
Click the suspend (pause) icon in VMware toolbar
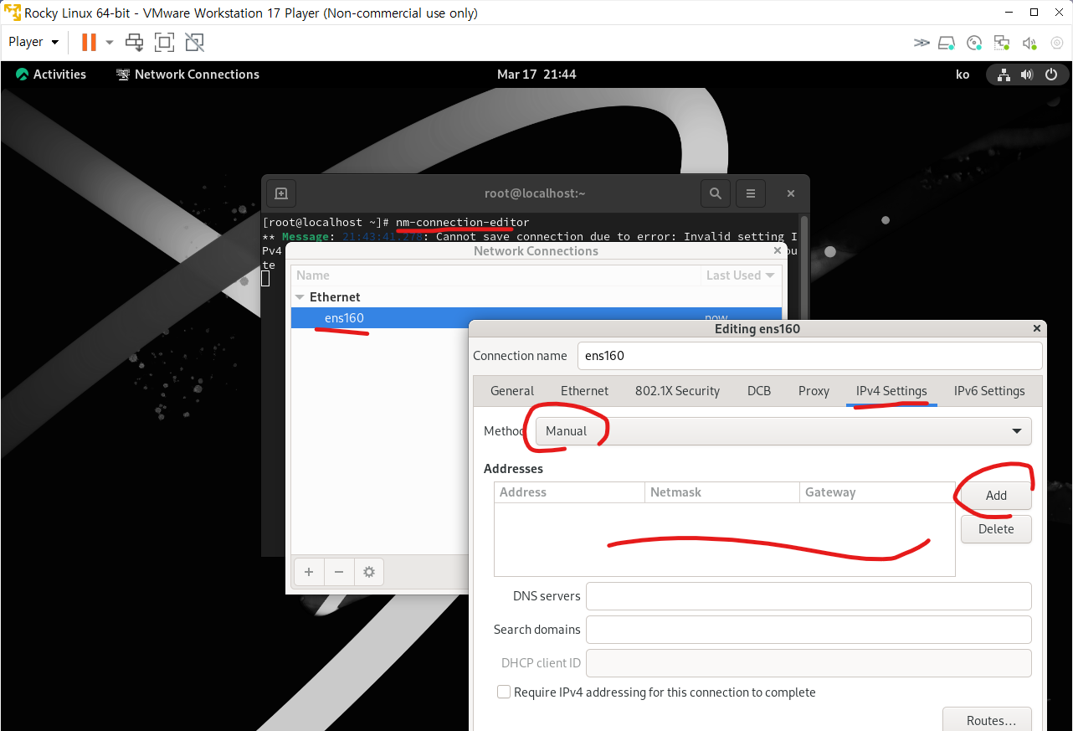pyautogui.click(x=87, y=41)
